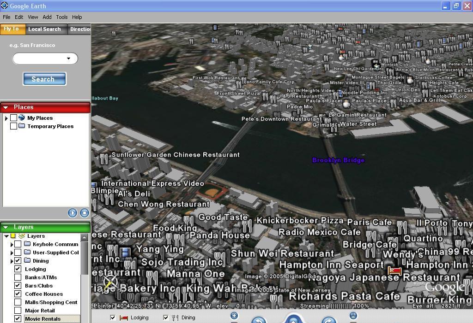
Task: Click the Keyhole Community folder icon
Action: pos(27,244)
